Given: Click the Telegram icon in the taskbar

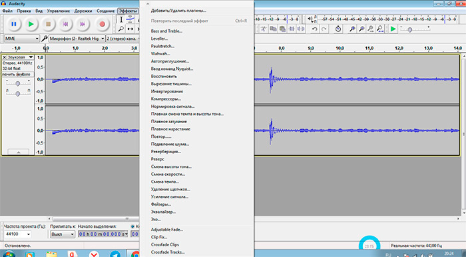Looking at the screenshot, I should pyautogui.click(x=115, y=254).
